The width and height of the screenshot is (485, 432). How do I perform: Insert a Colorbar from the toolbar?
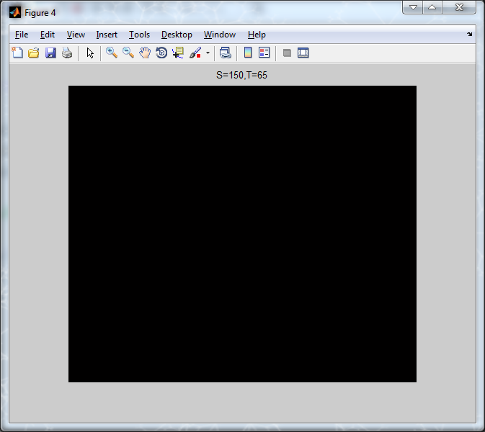[x=248, y=53]
